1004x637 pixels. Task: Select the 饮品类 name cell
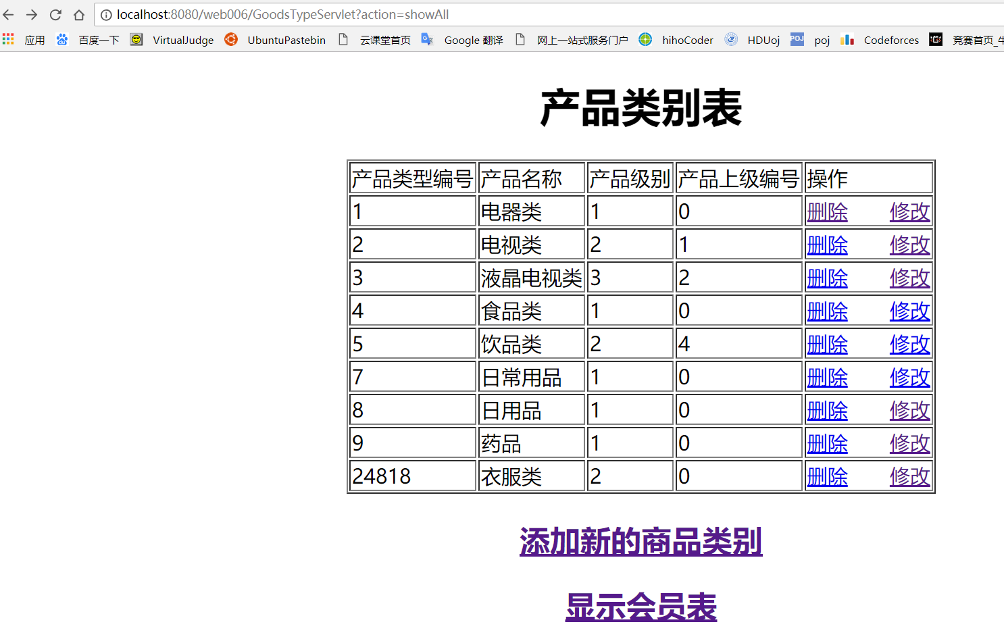tap(532, 344)
